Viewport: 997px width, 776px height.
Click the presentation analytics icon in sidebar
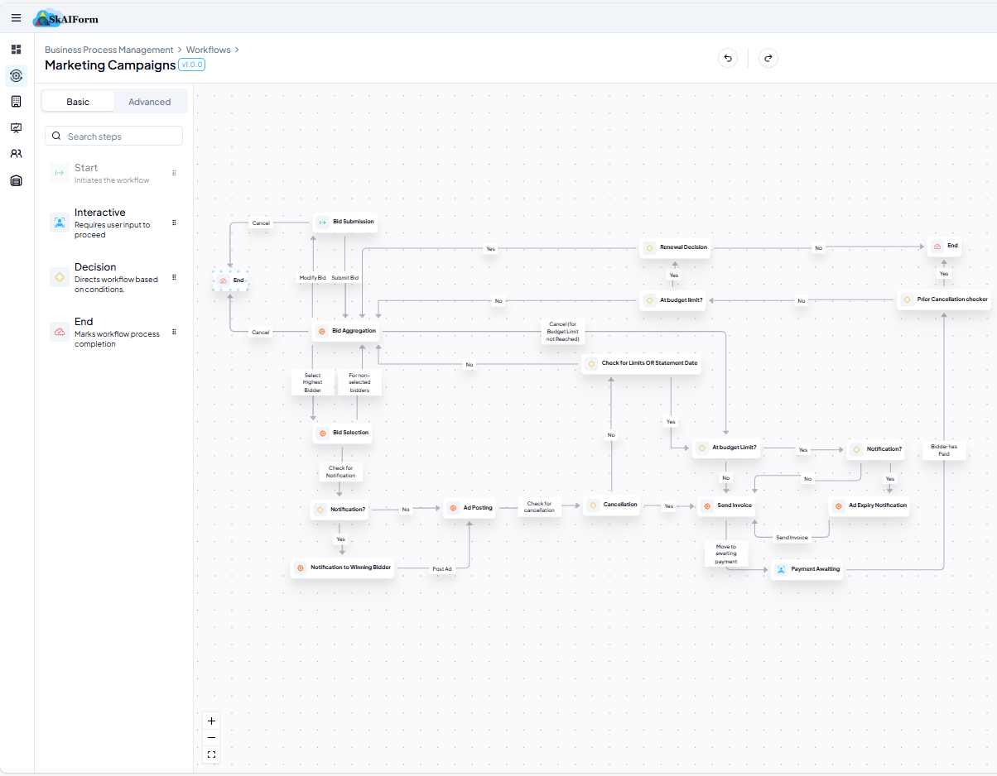[x=16, y=127]
